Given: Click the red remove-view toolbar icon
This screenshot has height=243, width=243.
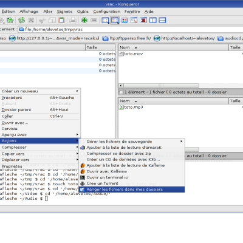Looking at the screenshot, I should point(143,20).
